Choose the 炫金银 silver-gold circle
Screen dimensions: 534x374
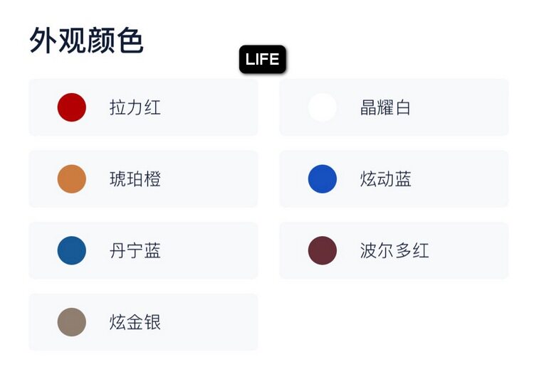[x=72, y=322]
